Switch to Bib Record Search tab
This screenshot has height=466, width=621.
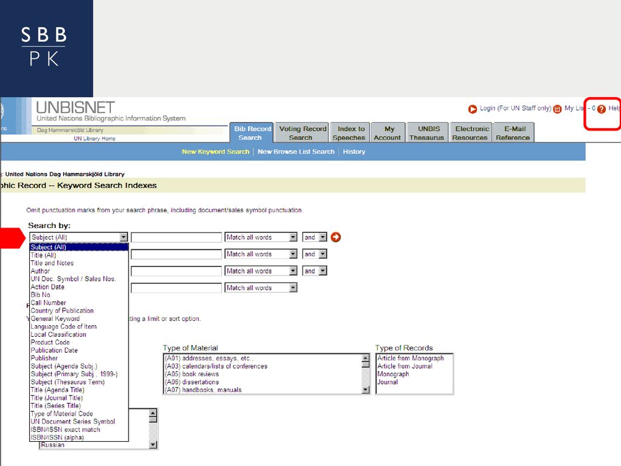pos(252,133)
